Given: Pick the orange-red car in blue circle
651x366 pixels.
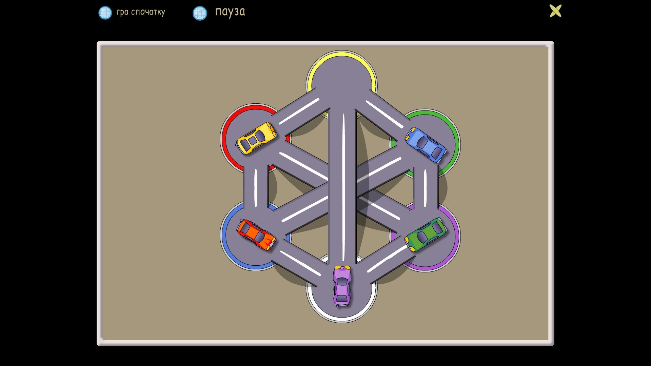Looking at the screenshot, I should pyautogui.click(x=256, y=235).
